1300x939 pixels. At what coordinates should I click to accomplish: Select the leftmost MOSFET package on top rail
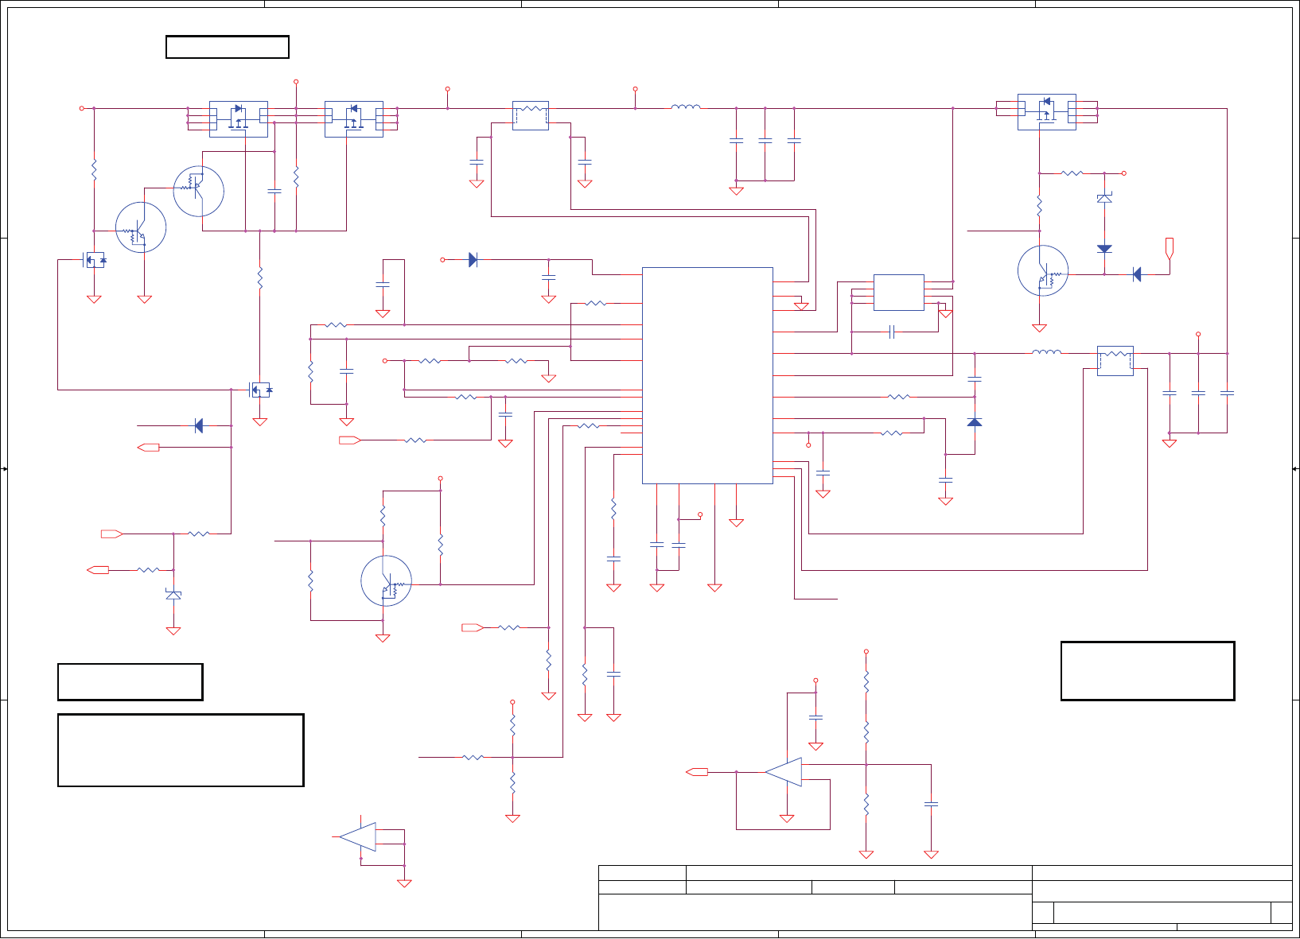point(239,118)
